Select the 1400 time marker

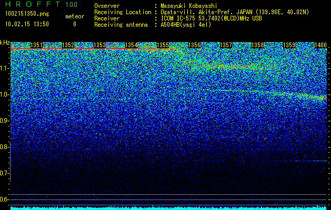pyautogui.click(x=320, y=45)
